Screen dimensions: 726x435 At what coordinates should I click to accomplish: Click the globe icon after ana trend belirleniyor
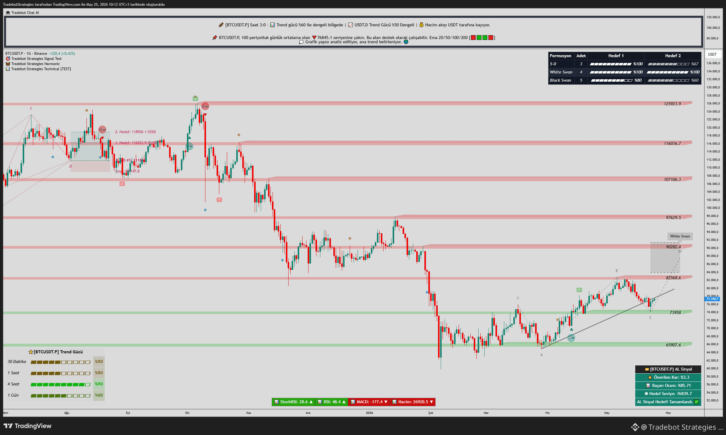click(406, 42)
